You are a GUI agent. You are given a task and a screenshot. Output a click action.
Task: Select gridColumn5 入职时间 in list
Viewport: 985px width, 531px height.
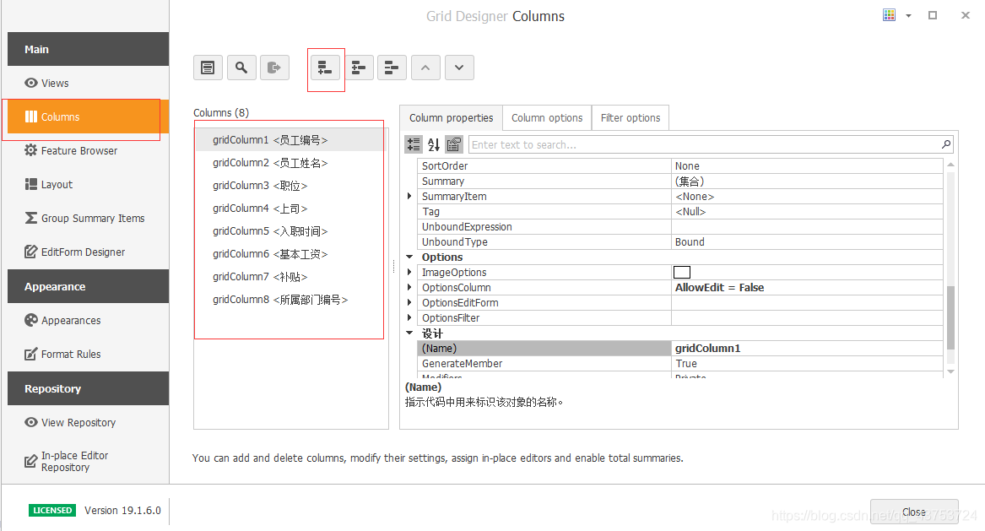pyautogui.click(x=290, y=231)
